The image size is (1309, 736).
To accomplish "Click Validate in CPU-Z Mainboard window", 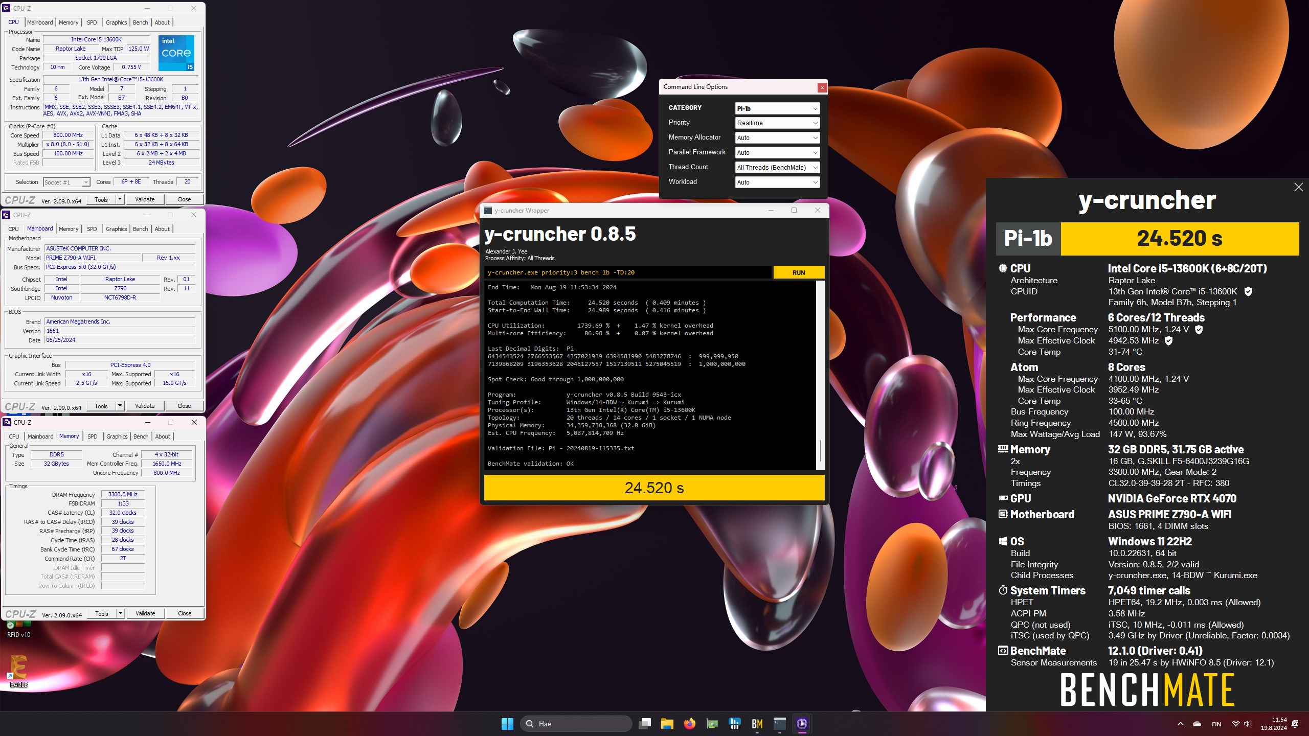I will (x=145, y=406).
